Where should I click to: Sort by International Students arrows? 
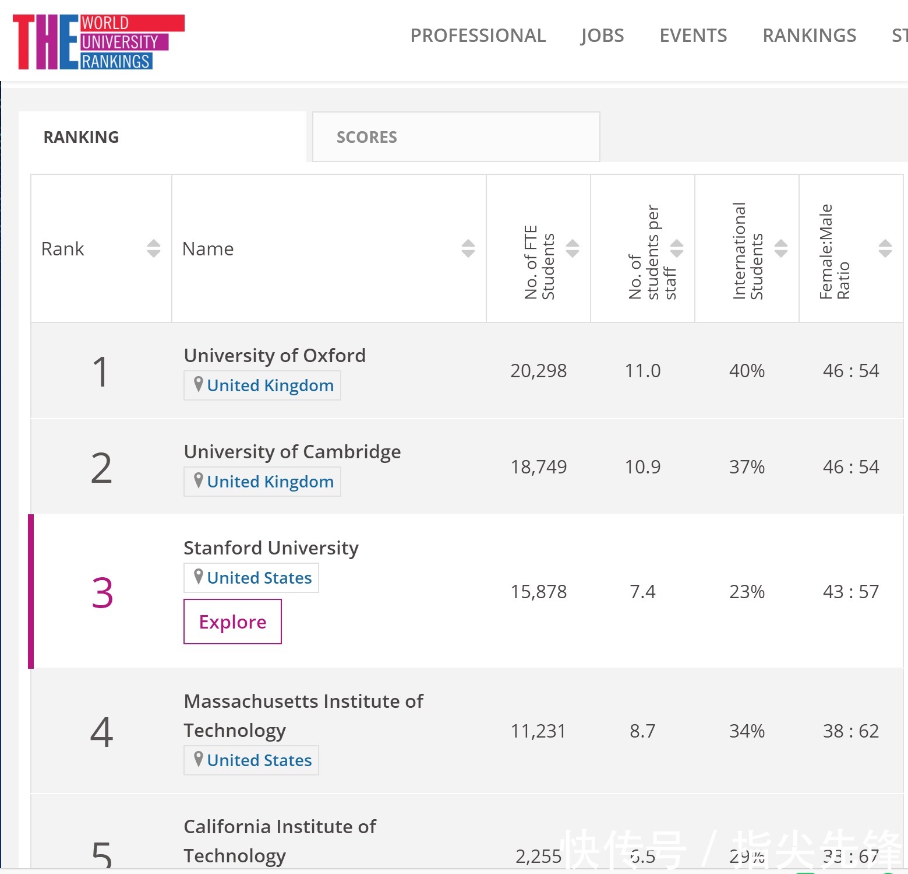click(x=781, y=248)
